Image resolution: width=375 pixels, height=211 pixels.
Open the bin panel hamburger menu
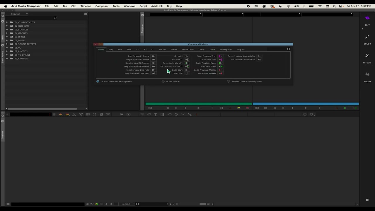pyautogui.click(x=86, y=14)
